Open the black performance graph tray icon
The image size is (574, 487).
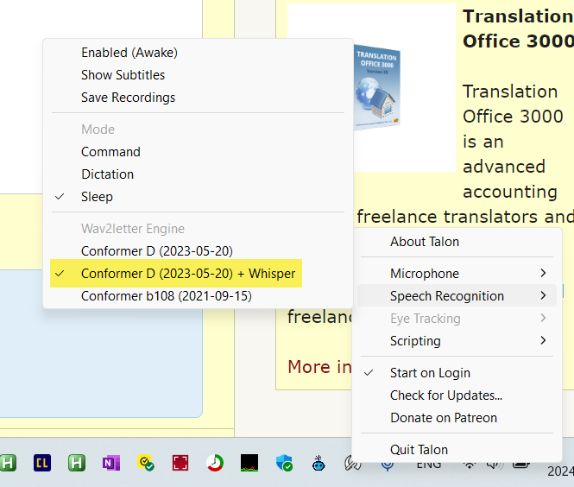tap(249, 463)
